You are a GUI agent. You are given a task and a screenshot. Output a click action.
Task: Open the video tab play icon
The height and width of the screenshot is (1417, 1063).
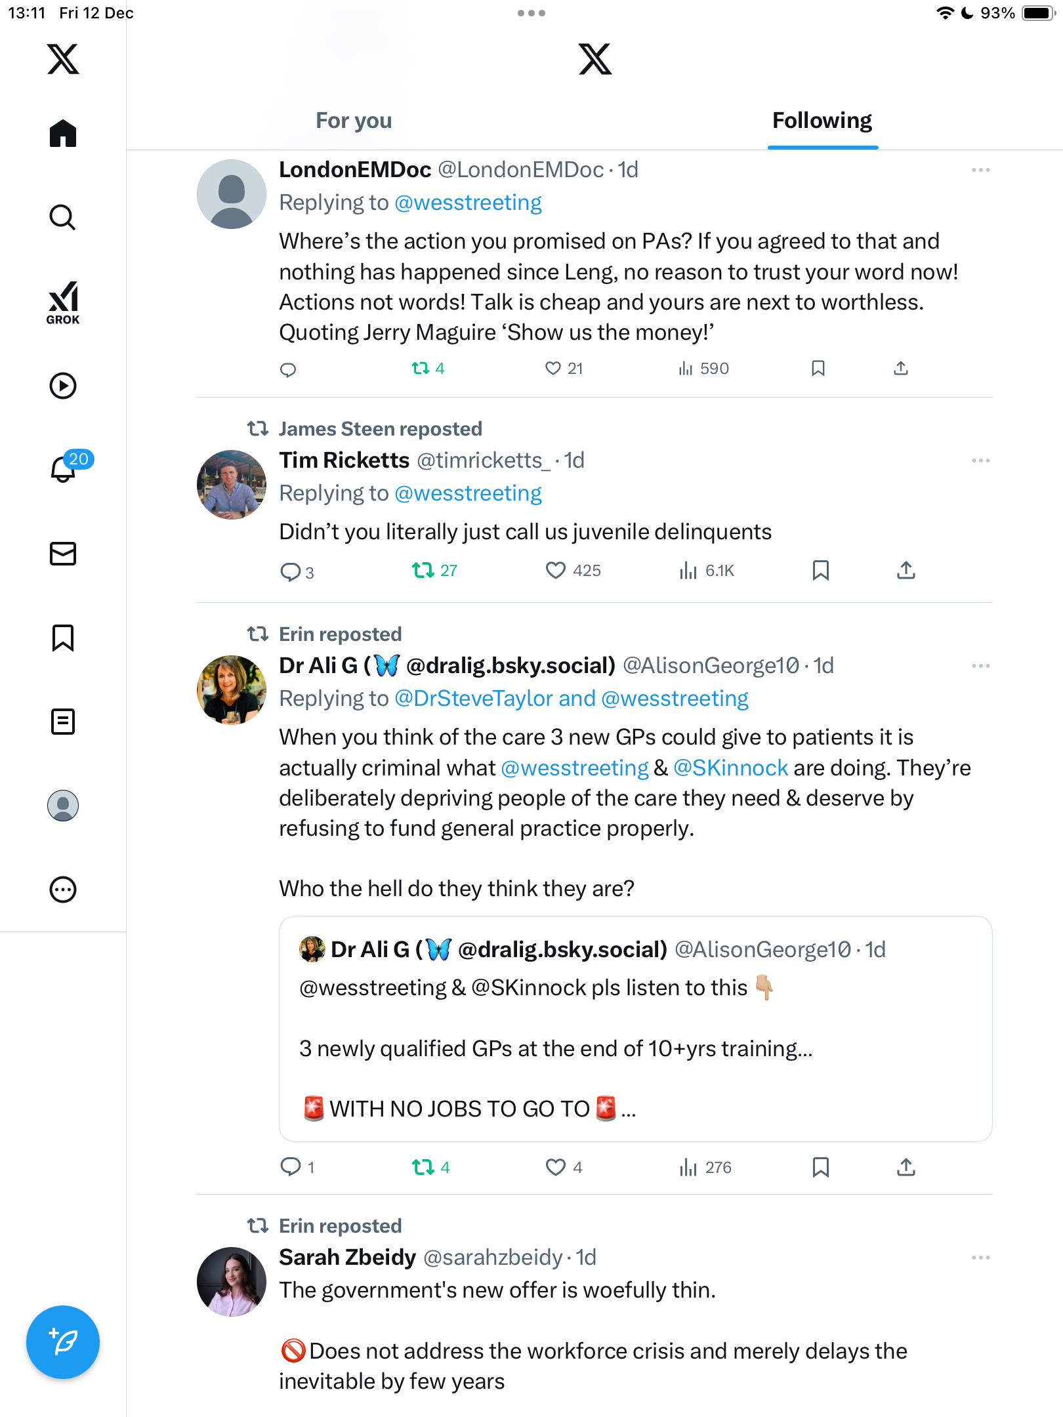(x=63, y=386)
